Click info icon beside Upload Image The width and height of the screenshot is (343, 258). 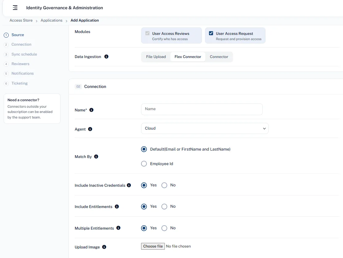point(104,247)
